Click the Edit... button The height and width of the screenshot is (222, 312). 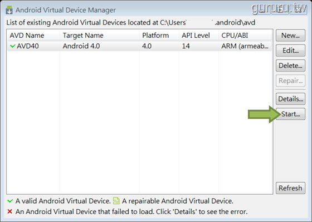[x=290, y=51]
